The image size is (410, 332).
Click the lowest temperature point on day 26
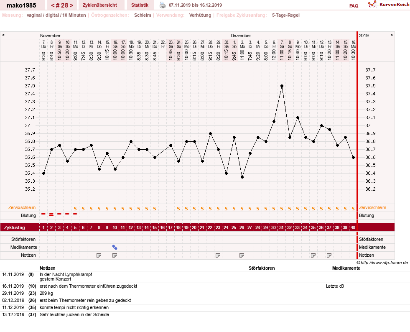pos(242,177)
